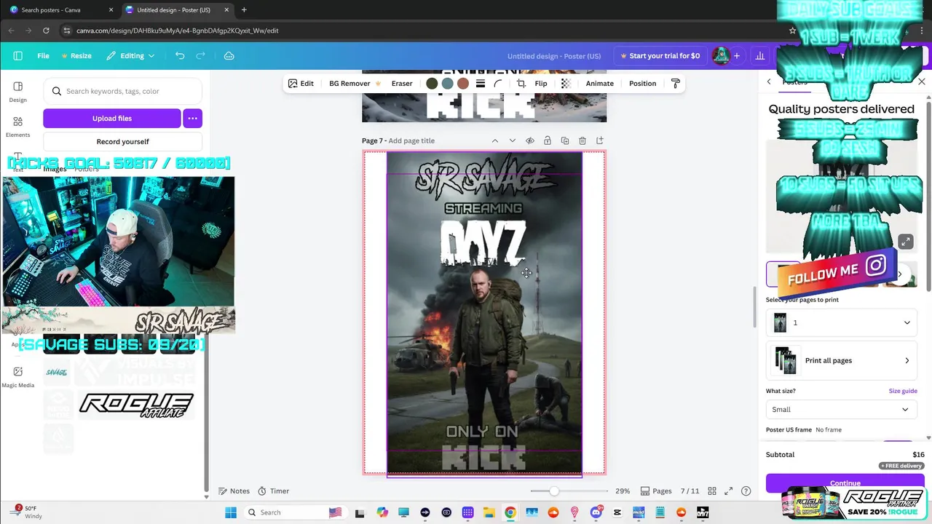This screenshot has height=524, width=932.
Task: Open grid view icon in bottom bar
Action: [x=712, y=491]
